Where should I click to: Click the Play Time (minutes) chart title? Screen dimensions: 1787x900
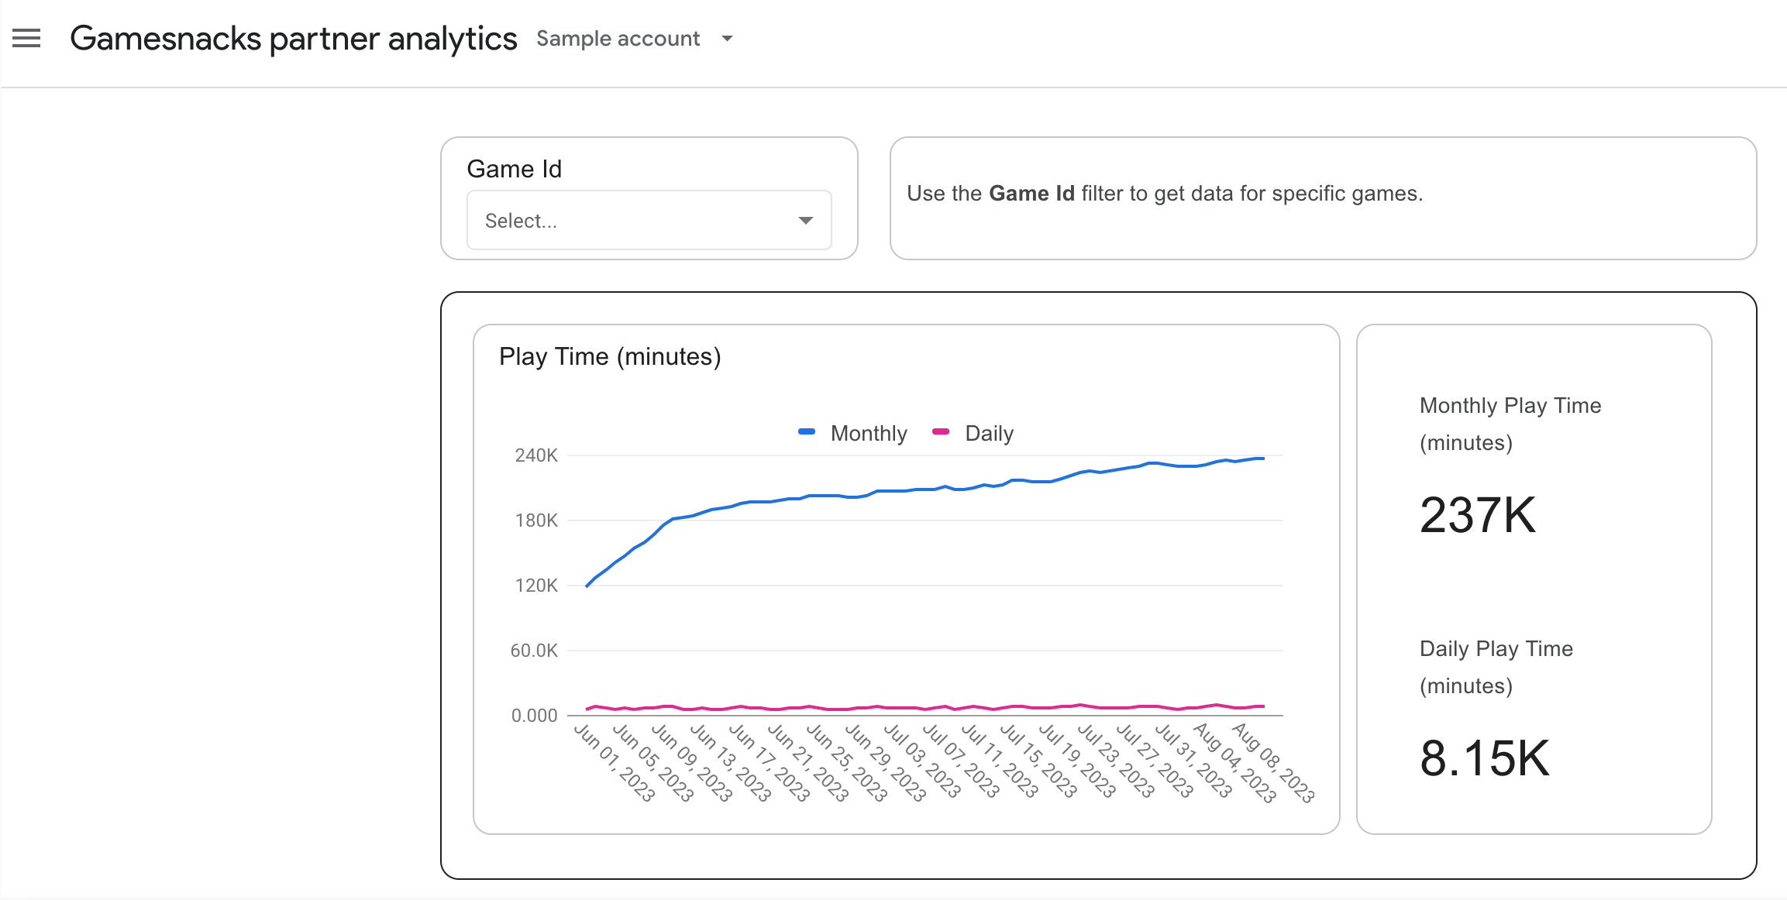(x=610, y=356)
